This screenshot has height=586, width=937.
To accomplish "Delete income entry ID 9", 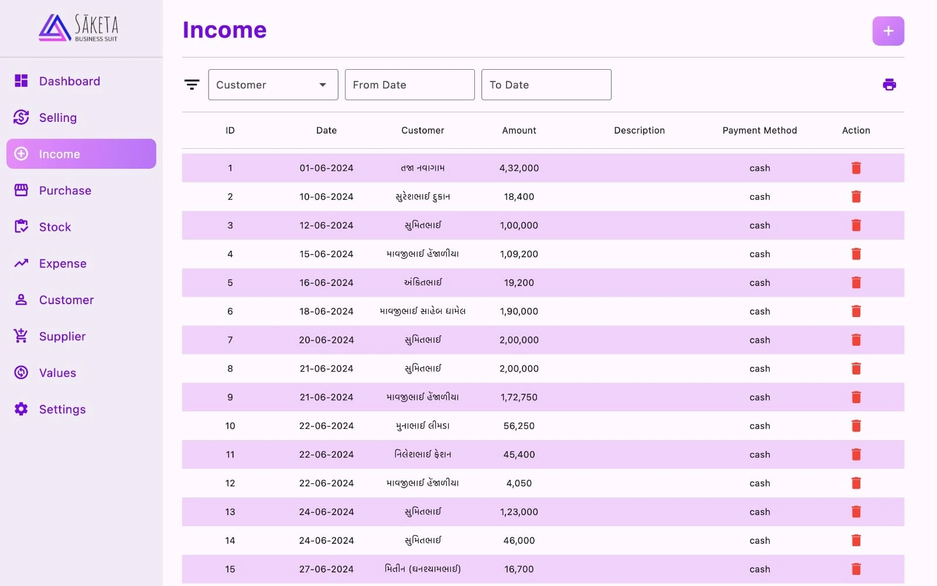I will click(x=856, y=397).
